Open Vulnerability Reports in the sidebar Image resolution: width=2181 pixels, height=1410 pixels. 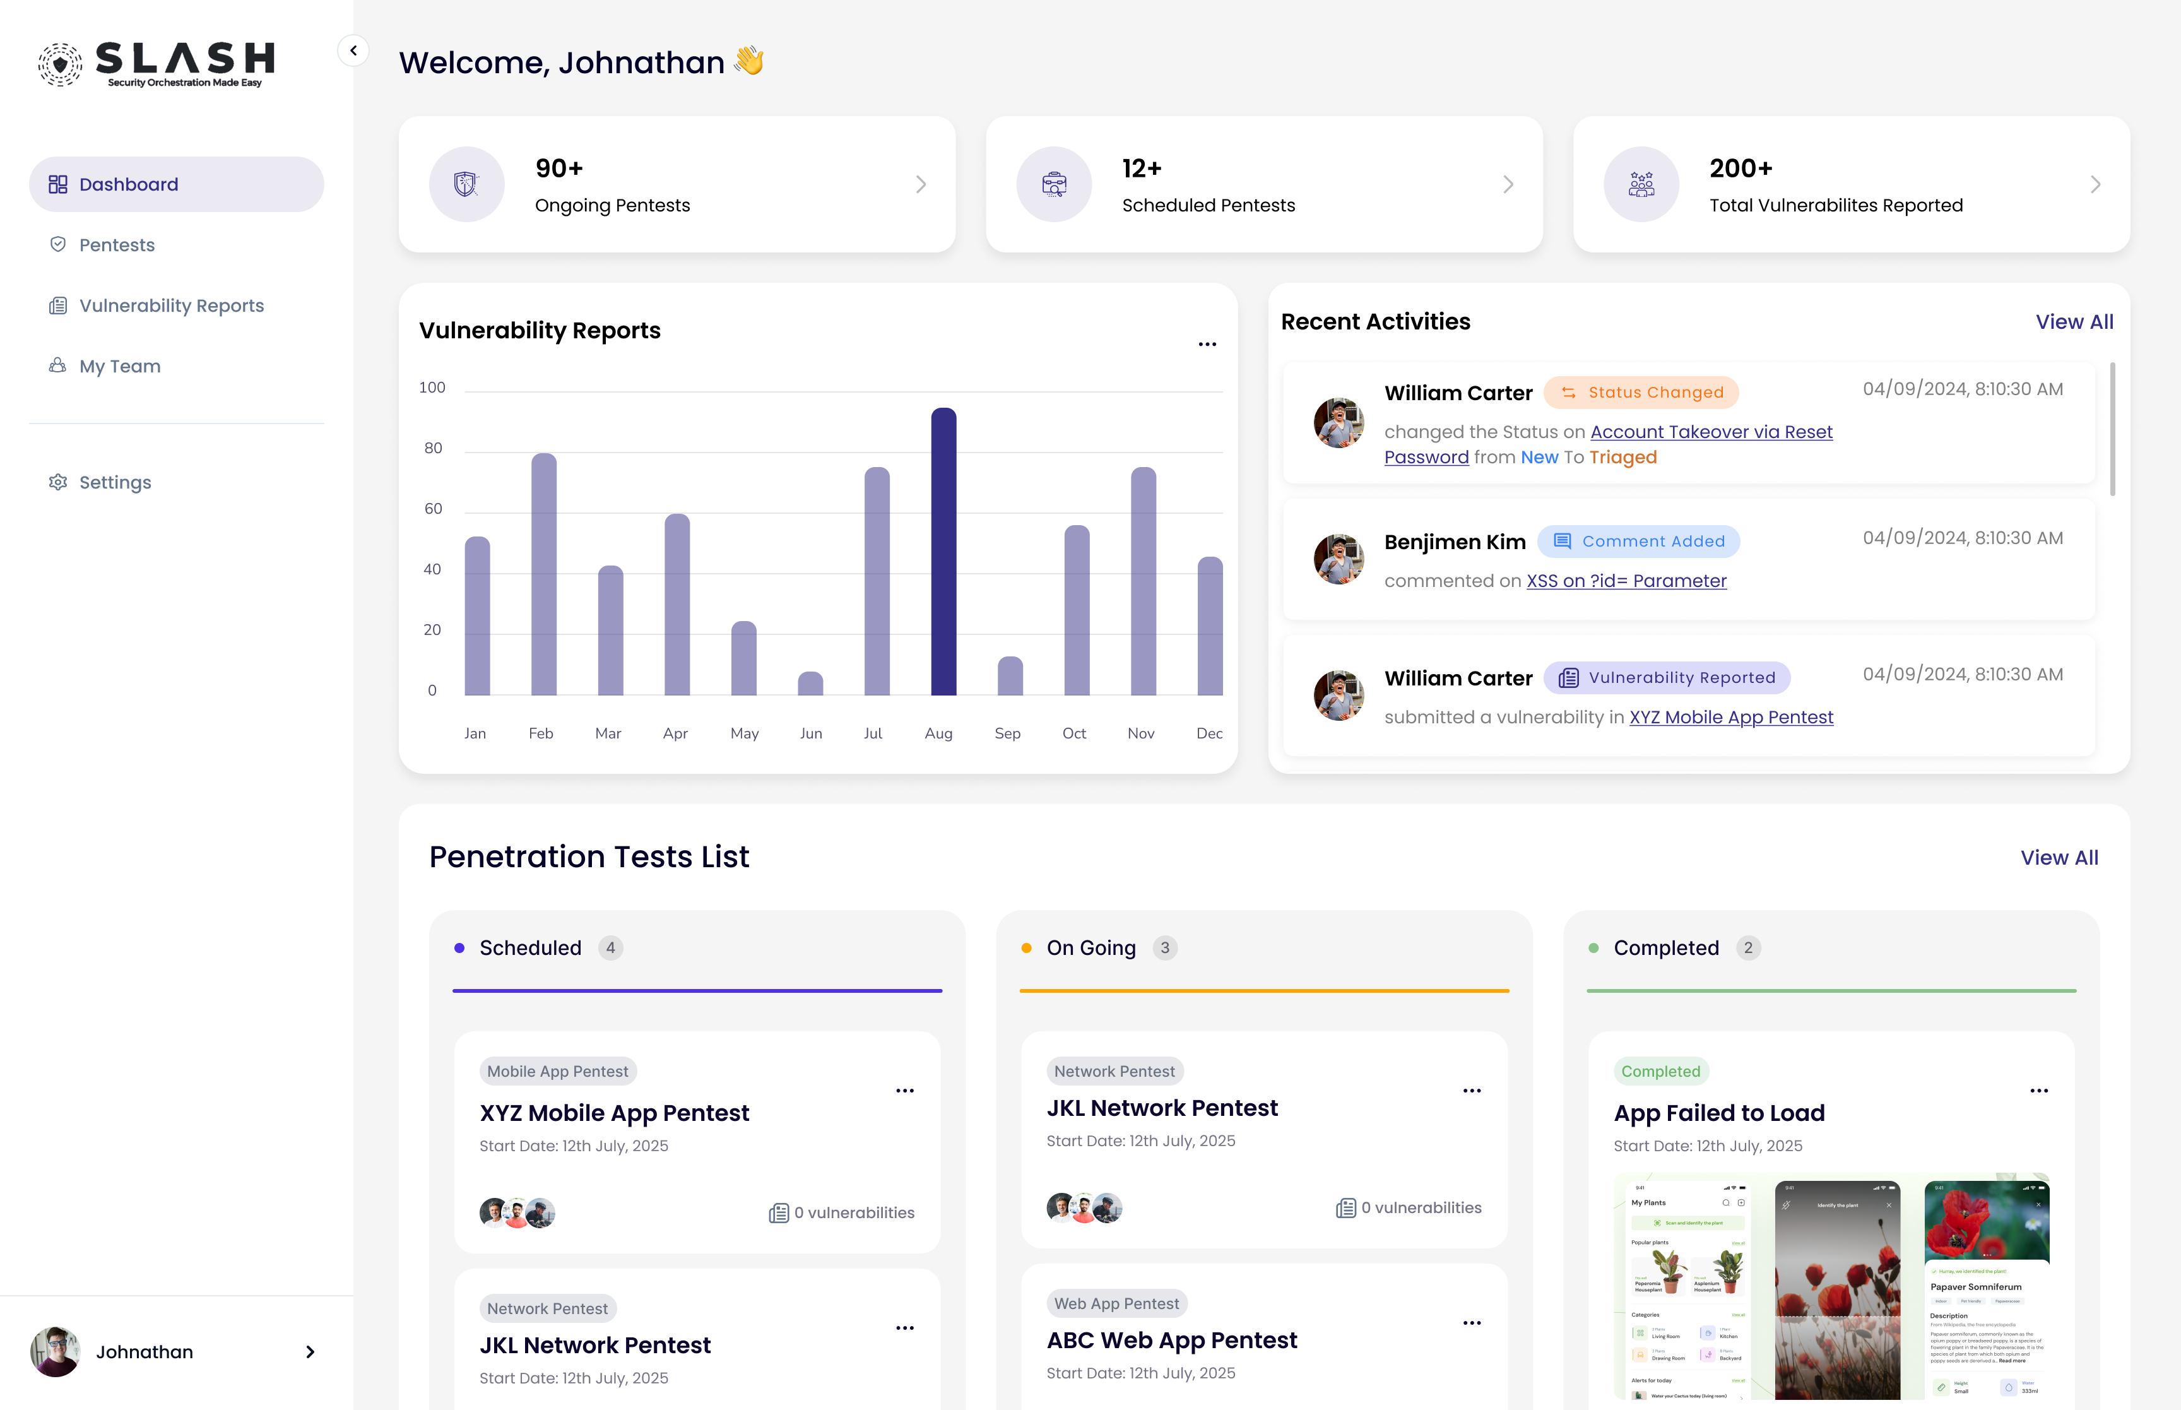[156, 305]
